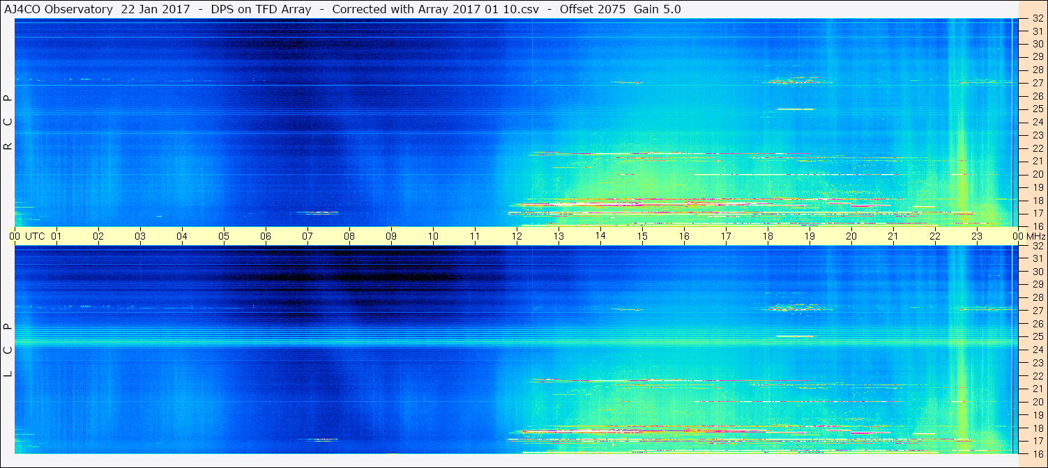Click the 23 MHz tick of LCP panel
The width and height of the screenshot is (1048, 468).
[x=1037, y=362]
